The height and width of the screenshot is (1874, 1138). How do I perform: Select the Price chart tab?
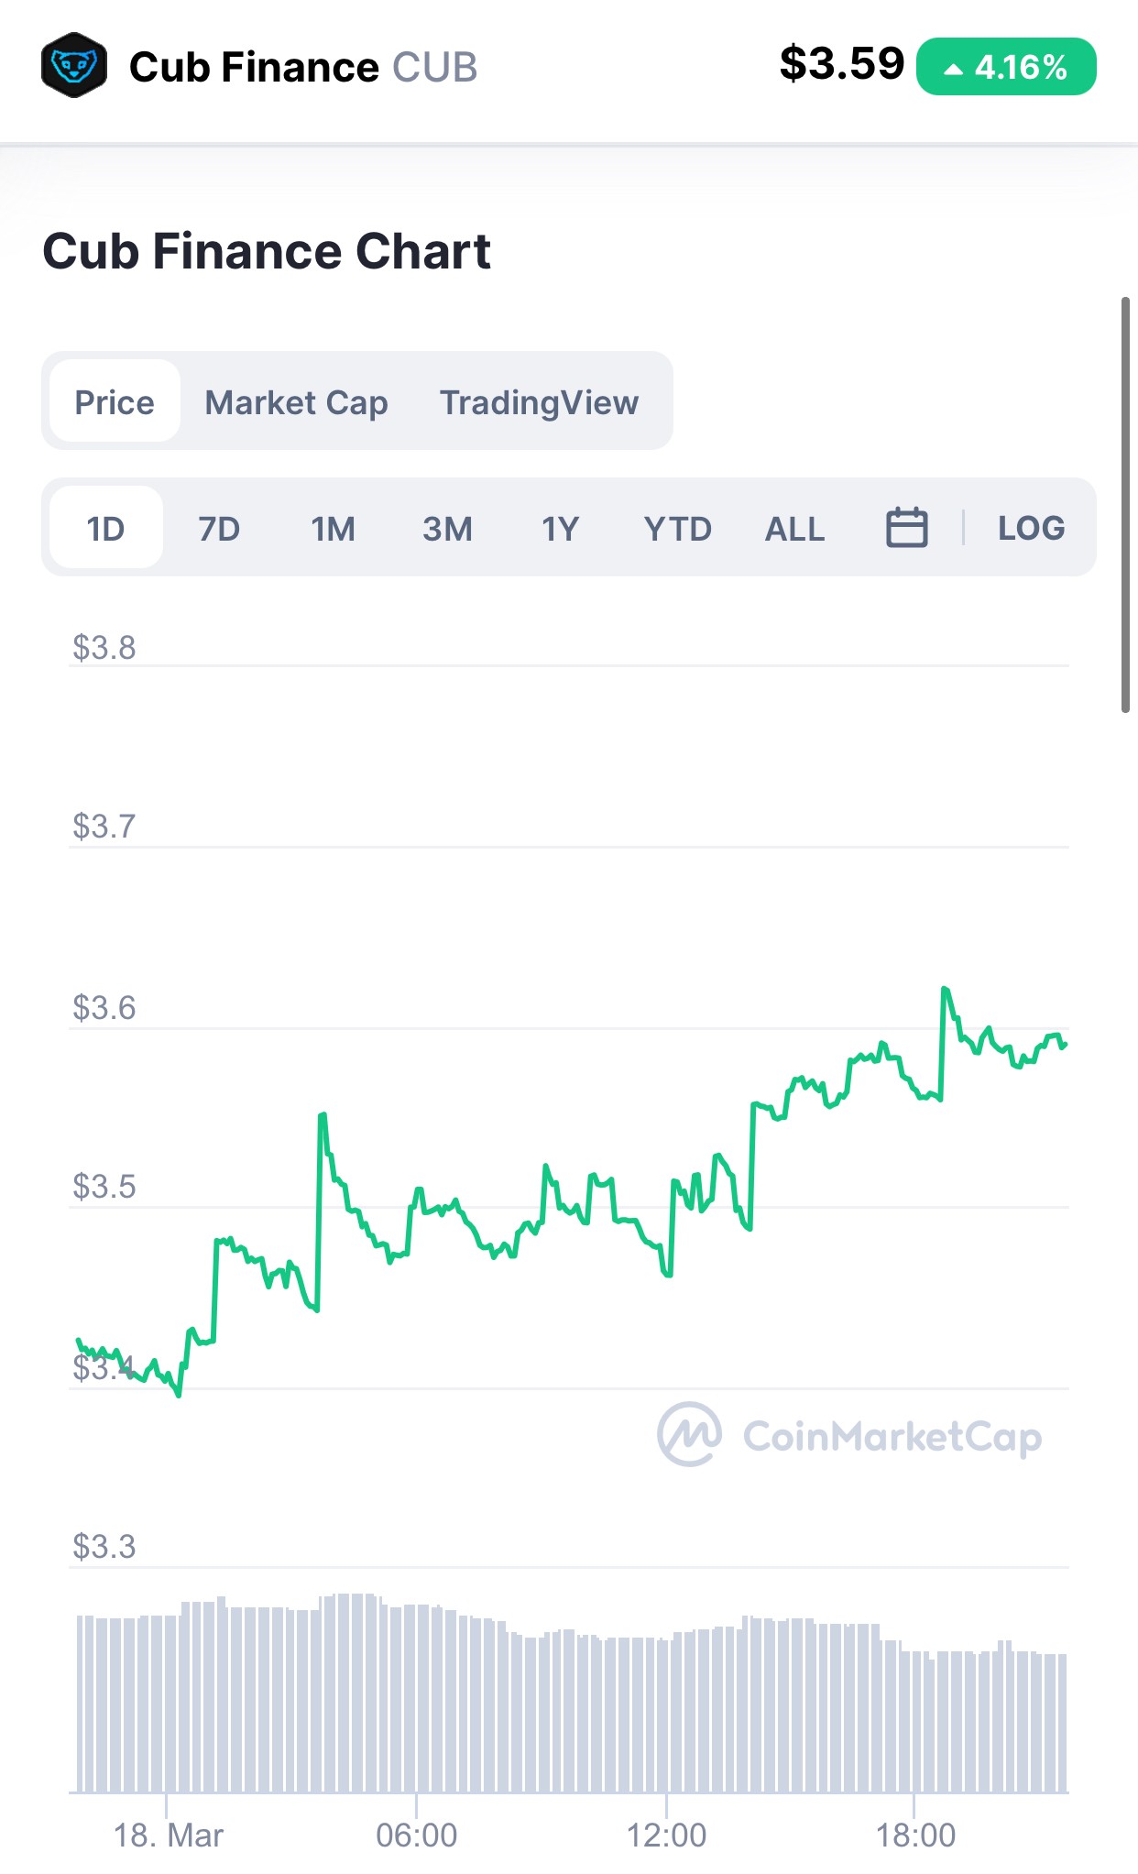(115, 401)
